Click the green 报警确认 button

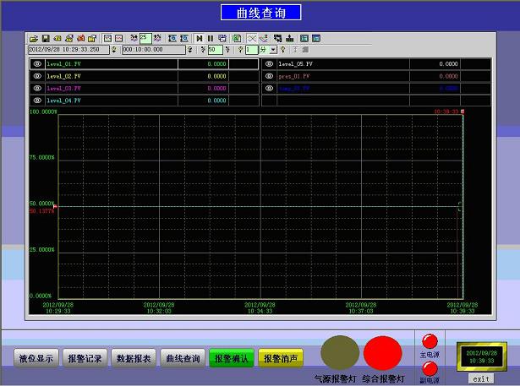[x=232, y=358]
